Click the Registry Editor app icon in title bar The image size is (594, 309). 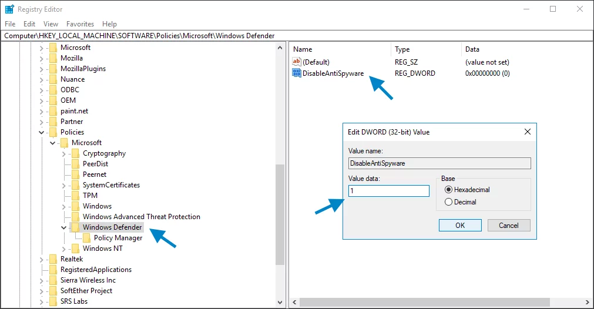pos(9,9)
